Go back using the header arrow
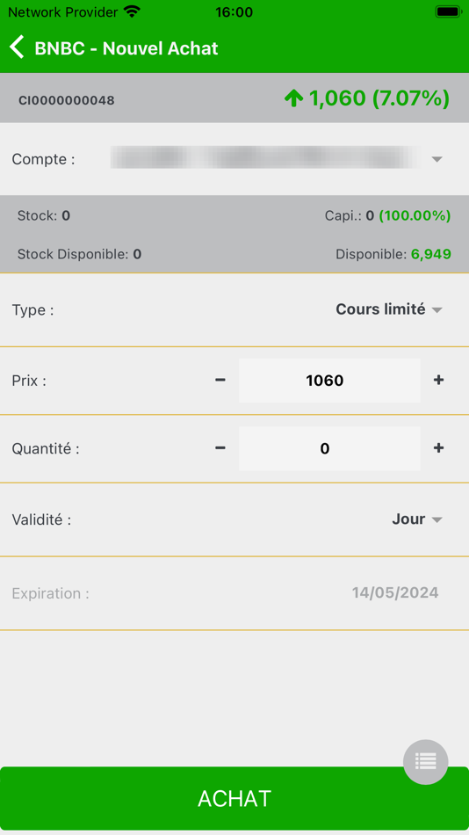469x835 pixels. pos(17,47)
